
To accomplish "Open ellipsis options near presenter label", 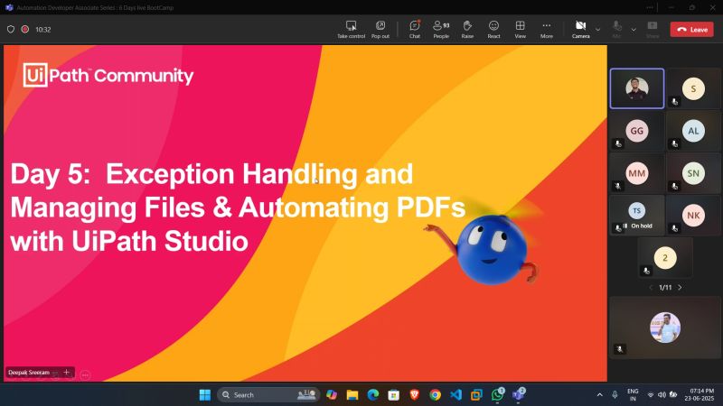I will coord(85,375).
